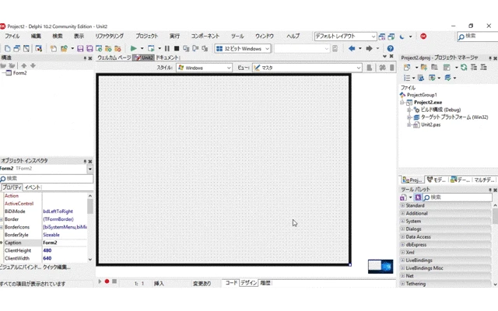Open the 編集 menu

[36, 37]
